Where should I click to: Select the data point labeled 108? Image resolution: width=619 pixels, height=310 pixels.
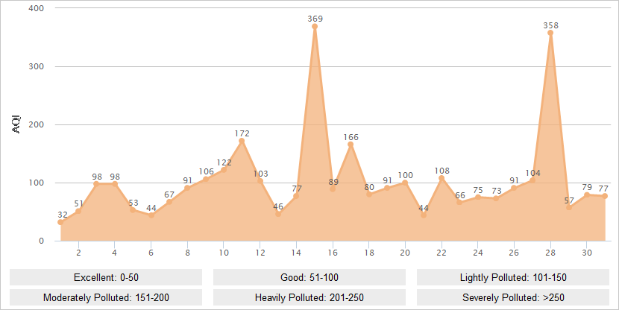pos(442,178)
